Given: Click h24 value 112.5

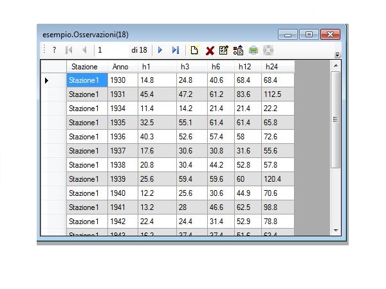Looking at the screenshot, I should pos(278,94).
